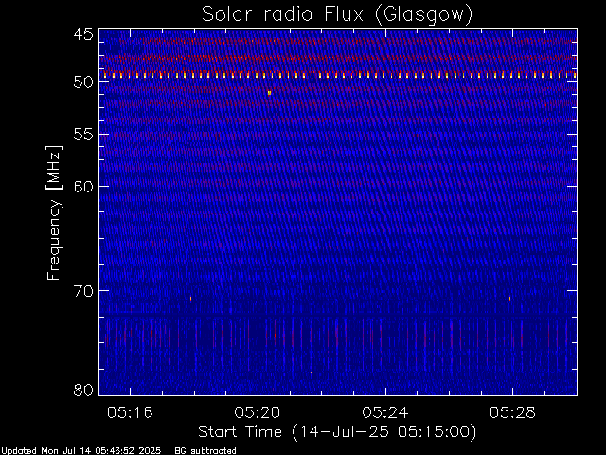606x455 pixels.
Task: Click the "05:24" time tick label
Action: pyautogui.click(x=385, y=412)
